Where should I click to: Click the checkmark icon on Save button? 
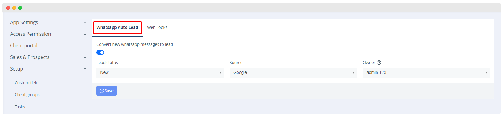pos(102,91)
